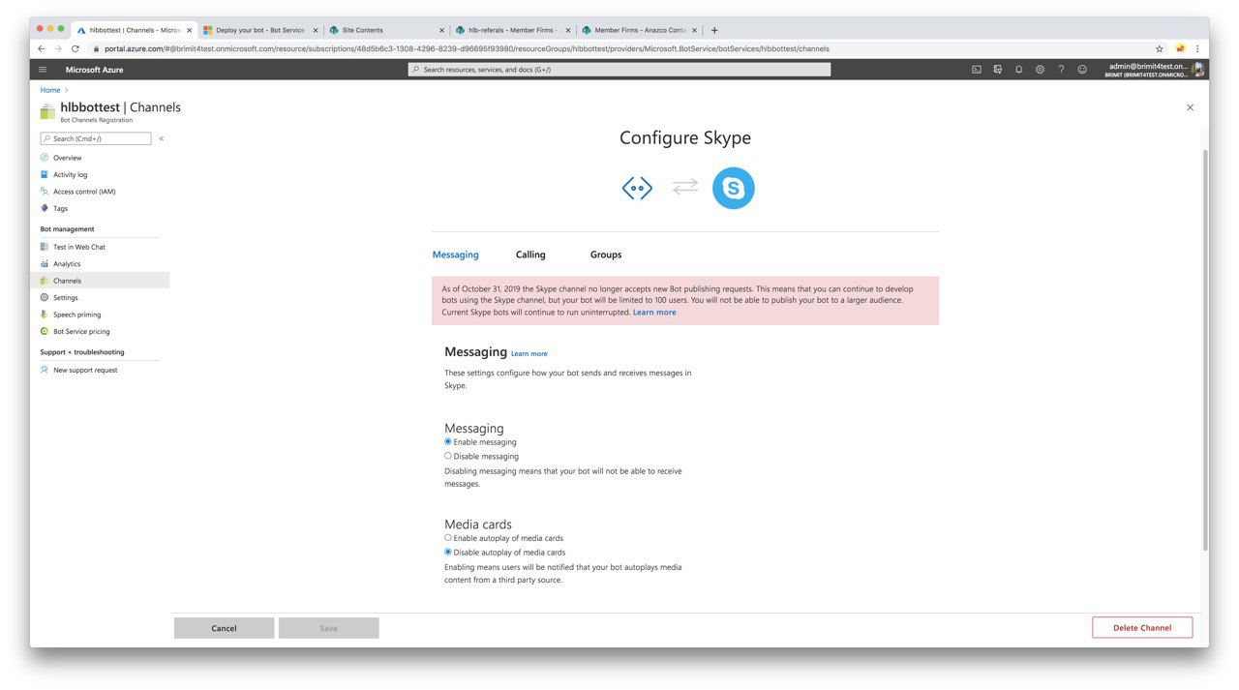1239x690 pixels.
Task: Switch to Member Firms - Anazco browser tab
Action: [x=638, y=30]
